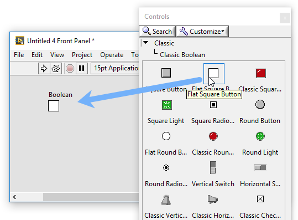Select the Classic Vertical toggle icon

[166, 200]
